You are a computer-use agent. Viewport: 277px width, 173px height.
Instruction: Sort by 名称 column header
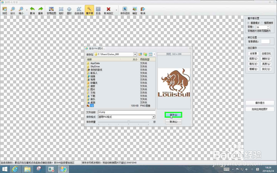(x=103, y=60)
